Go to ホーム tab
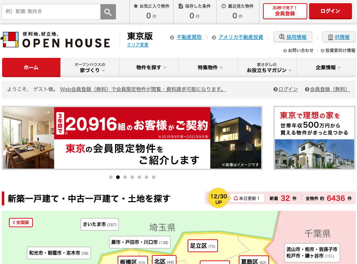Screen dimensions: 357x264 coord(31,68)
